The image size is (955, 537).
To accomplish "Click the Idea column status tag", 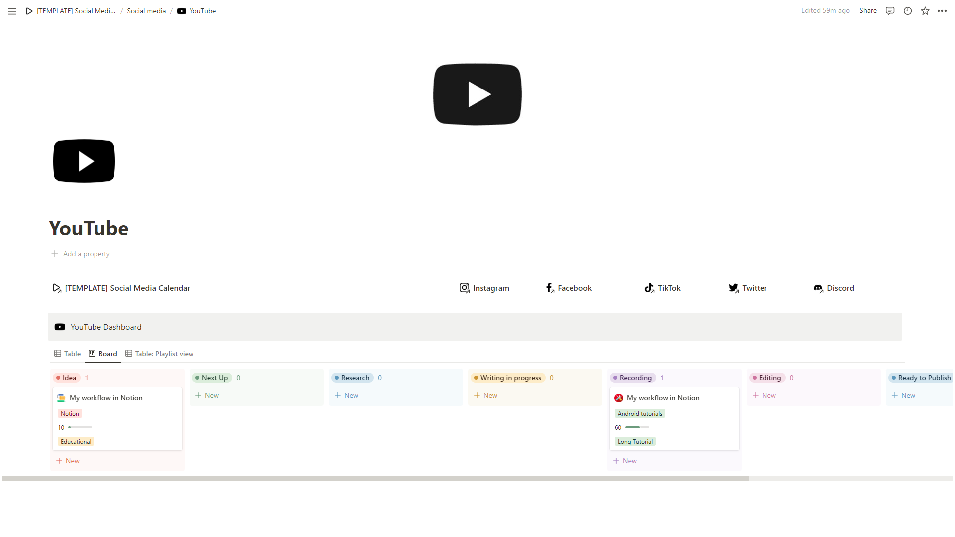I will click(x=66, y=378).
